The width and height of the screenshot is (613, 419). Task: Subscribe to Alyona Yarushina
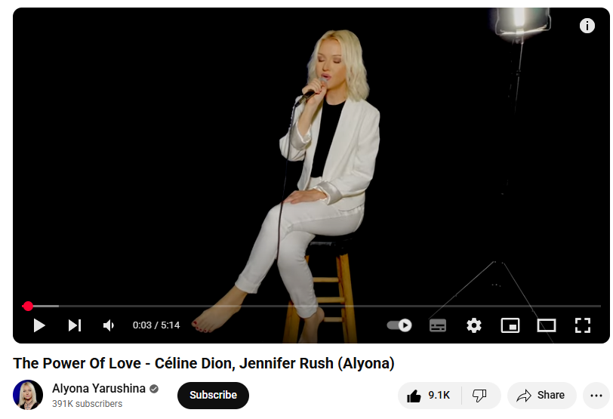pyautogui.click(x=213, y=395)
